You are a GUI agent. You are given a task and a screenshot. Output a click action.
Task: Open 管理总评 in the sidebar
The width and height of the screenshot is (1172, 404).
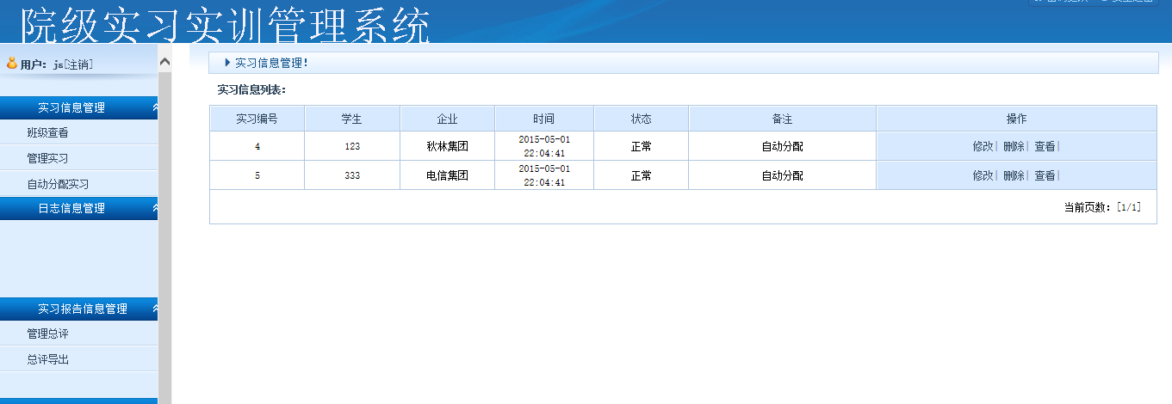click(48, 334)
